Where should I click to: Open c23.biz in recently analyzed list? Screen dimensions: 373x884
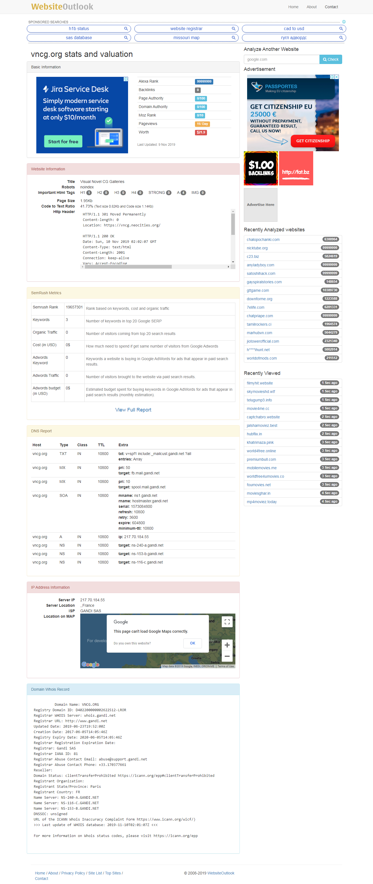click(253, 257)
